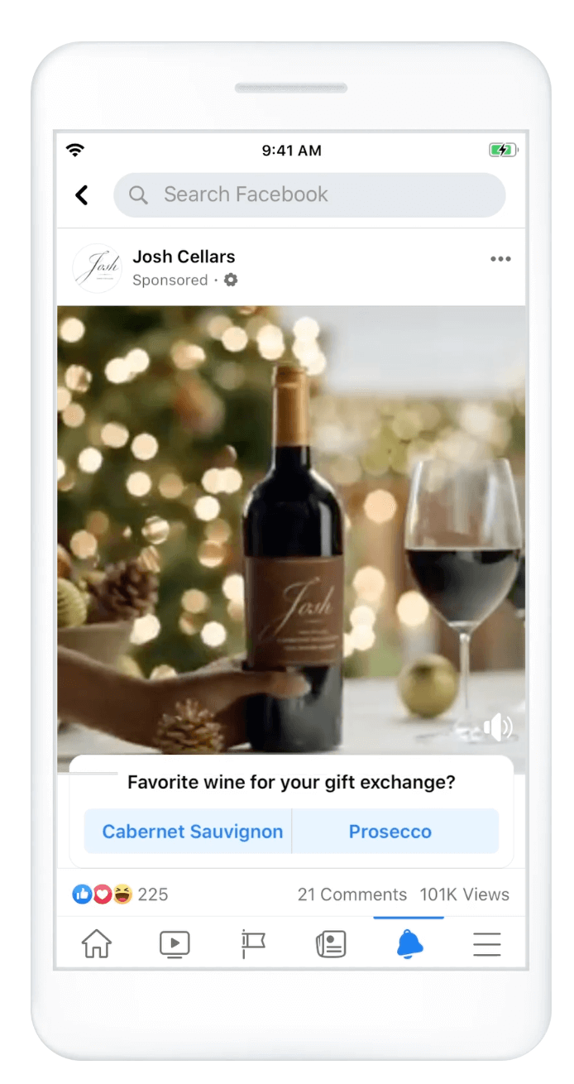Open the Pages flag icon

pyautogui.click(x=252, y=944)
